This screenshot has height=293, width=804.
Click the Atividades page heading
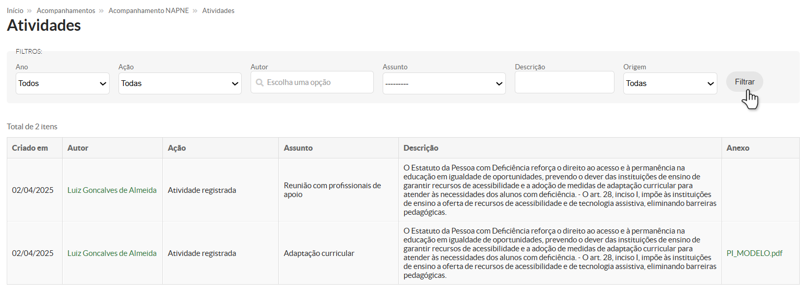point(44,25)
